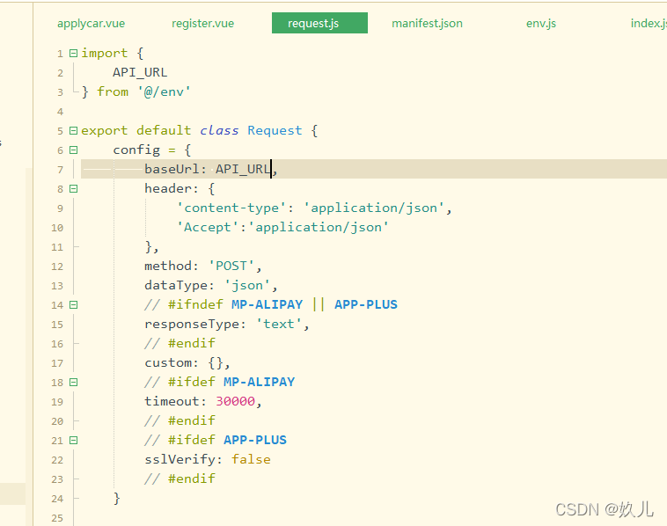This screenshot has height=526, width=667.
Task: Click the Request class name
Action: pyautogui.click(x=275, y=130)
